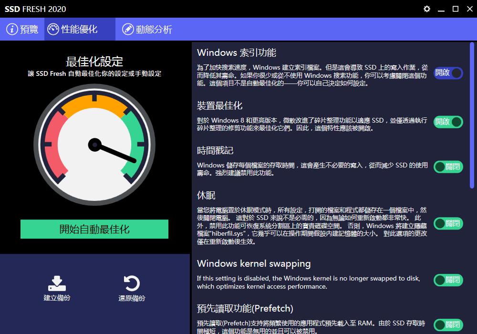The width and height of the screenshot is (477, 334).
Task: Select the 性能優化 tab
Action: (x=80, y=30)
